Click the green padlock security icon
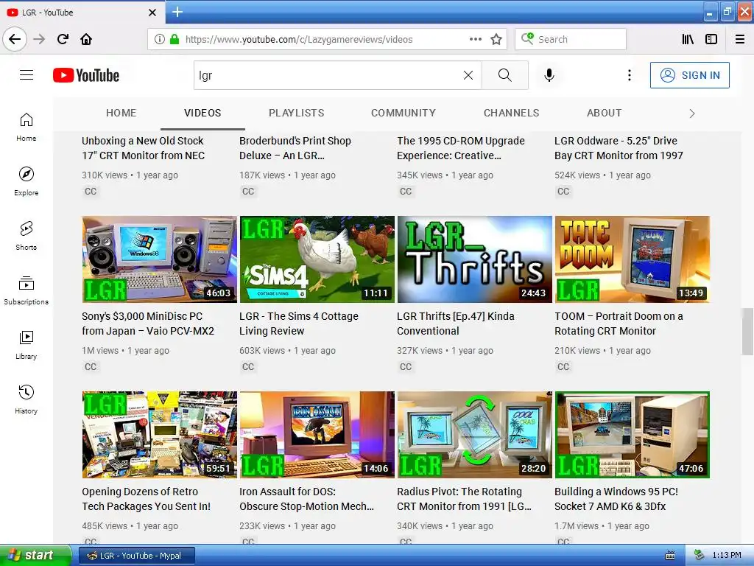The height and width of the screenshot is (566, 754). (x=175, y=40)
